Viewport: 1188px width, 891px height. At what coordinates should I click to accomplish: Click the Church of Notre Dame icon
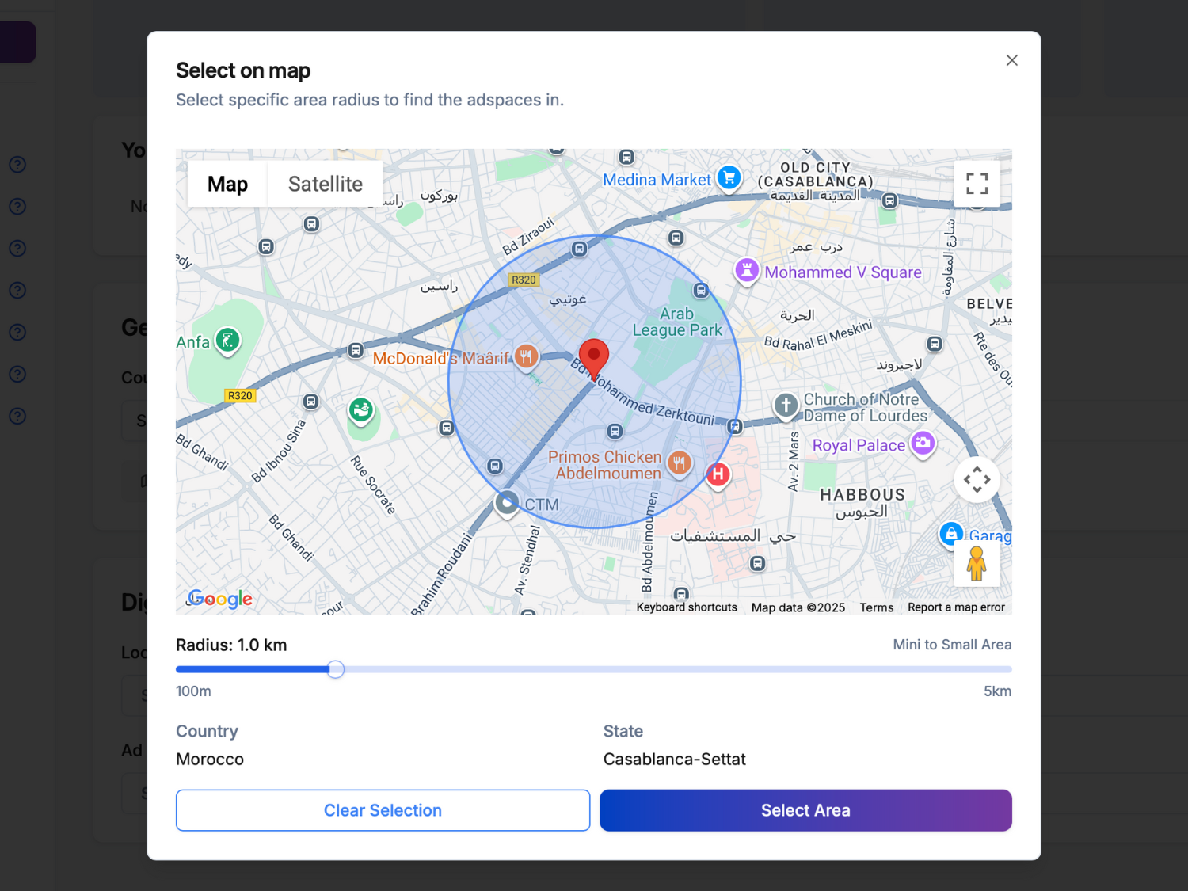[x=786, y=405]
